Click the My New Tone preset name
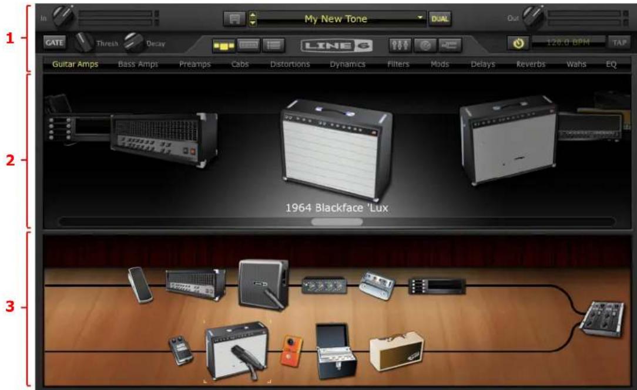 pos(336,19)
